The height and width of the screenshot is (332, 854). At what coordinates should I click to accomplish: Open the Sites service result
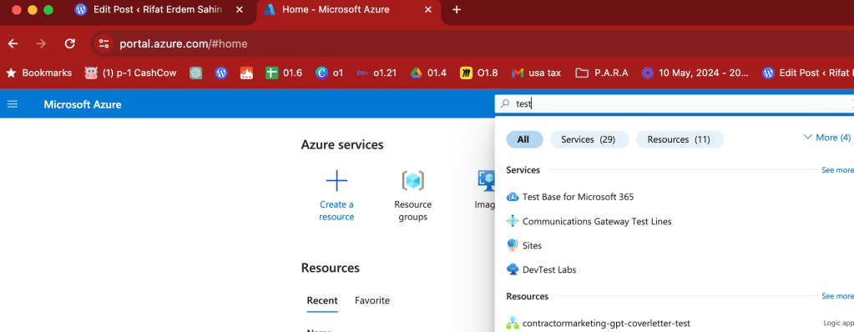(524, 245)
